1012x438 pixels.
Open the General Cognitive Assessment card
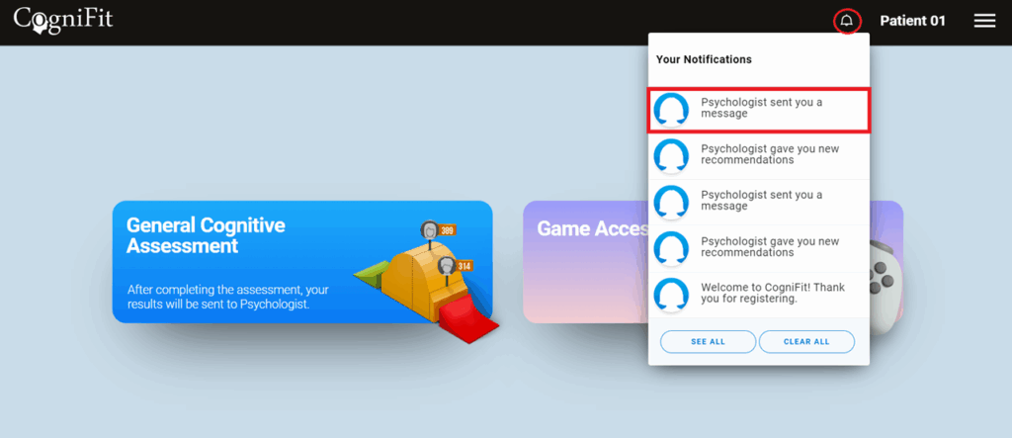(302, 262)
